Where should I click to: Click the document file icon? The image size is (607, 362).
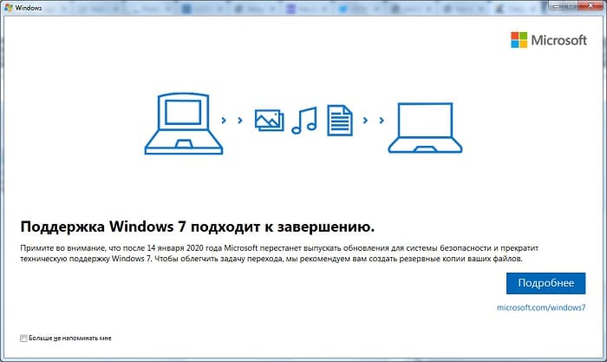338,120
